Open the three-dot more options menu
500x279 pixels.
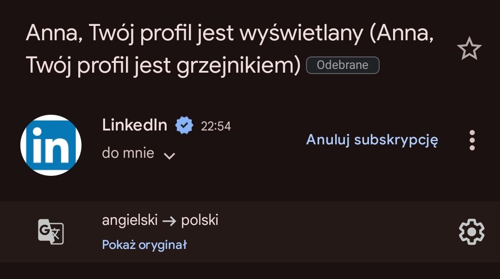472,140
